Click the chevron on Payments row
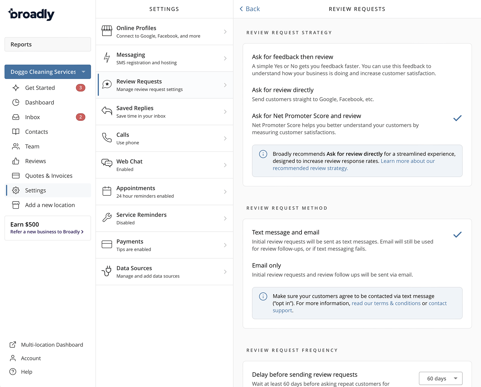 coord(225,245)
